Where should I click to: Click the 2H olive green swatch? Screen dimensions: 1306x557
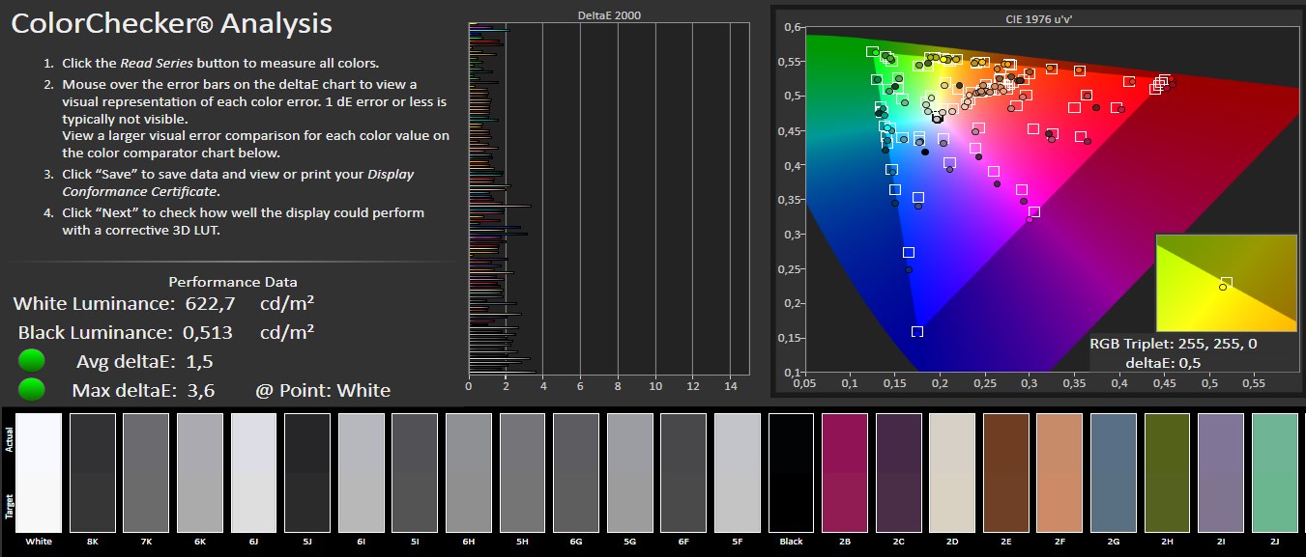tap(1167, 473)
